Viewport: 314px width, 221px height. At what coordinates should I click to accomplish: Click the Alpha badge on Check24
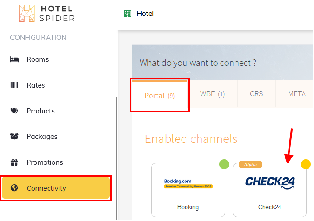tap(250, 165)
